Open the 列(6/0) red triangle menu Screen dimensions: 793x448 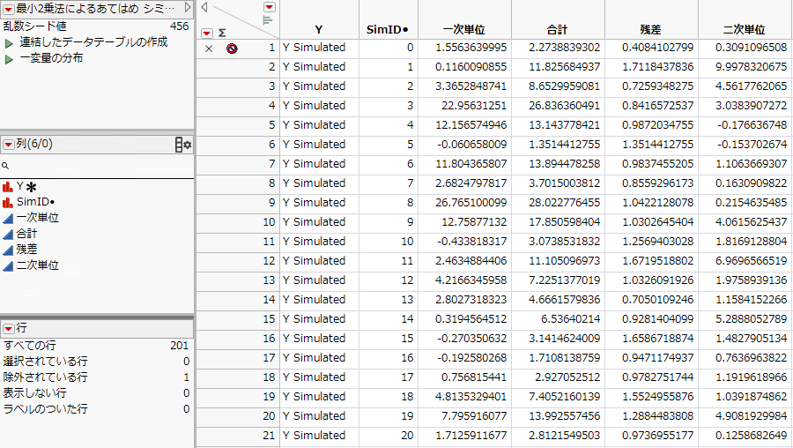(8, 145)
